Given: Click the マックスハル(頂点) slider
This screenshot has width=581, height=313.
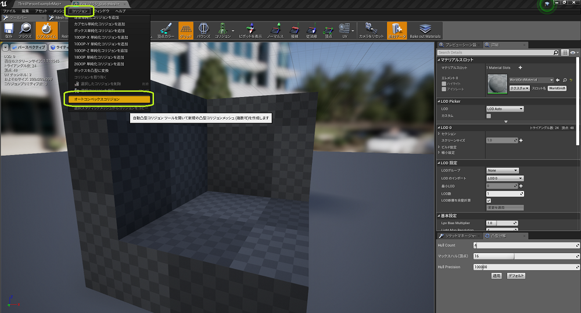Looking at the screenshot, I should pos(526,256).
